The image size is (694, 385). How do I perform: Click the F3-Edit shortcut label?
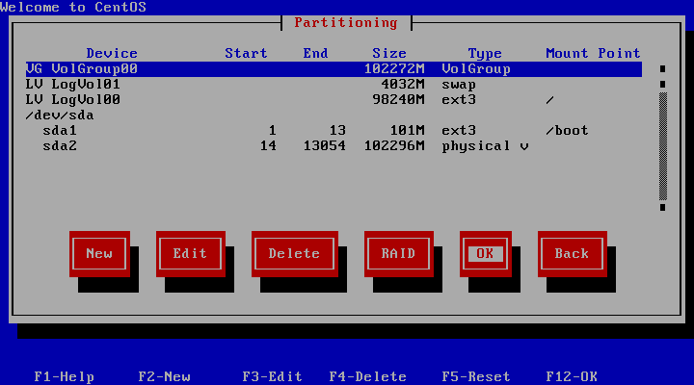coord(272,376)
